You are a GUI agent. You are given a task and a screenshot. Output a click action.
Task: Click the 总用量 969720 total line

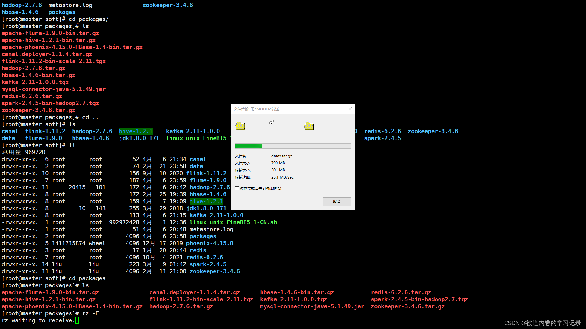pyautogui.click(x=24, y=152)
